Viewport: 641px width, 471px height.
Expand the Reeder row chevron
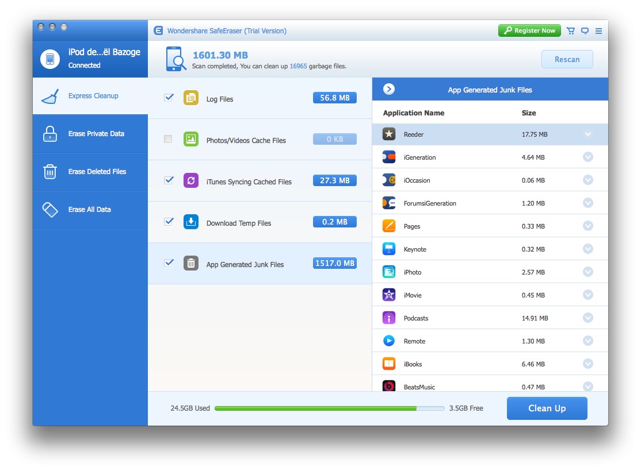click(588, 134)
